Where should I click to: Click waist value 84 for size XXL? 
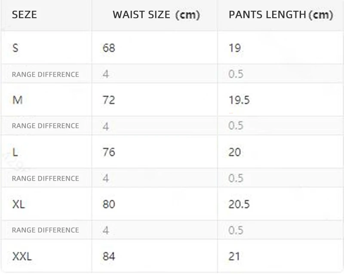coord(109,256)
